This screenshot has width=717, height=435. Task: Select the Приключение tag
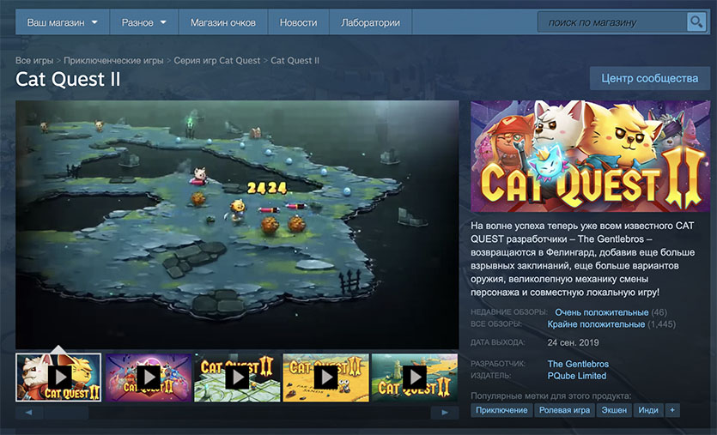click(x=501, y=410)
